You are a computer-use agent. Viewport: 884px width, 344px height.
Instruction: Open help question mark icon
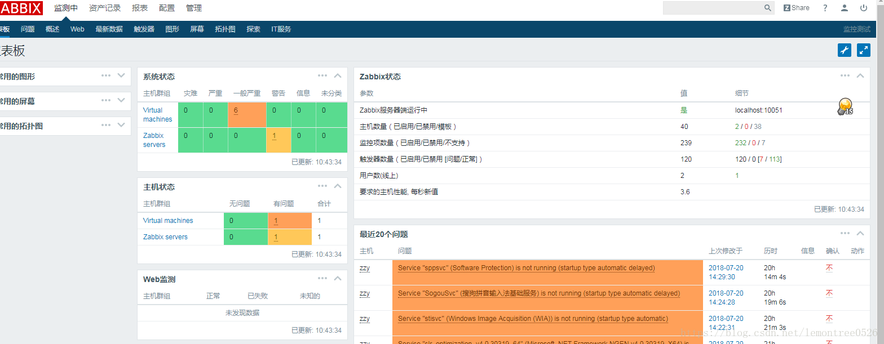[825, 8]
